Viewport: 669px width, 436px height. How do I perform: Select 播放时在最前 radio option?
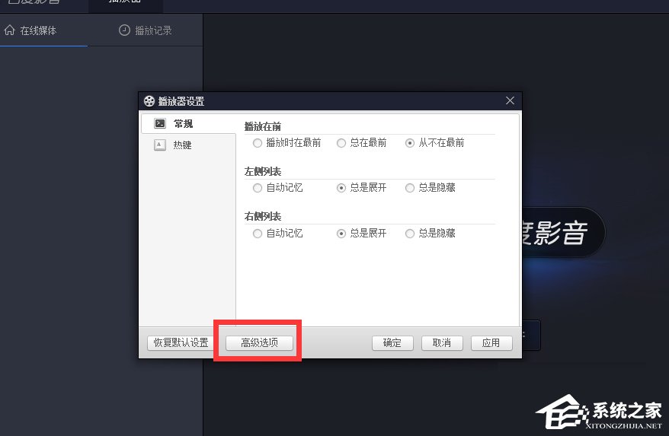258,142
